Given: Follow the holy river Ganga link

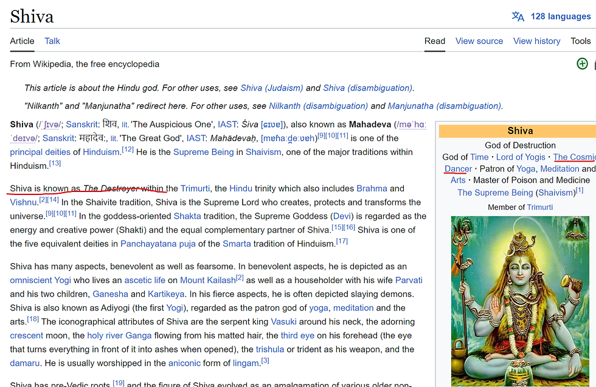Looking at the screenshot, I should 119,336.
